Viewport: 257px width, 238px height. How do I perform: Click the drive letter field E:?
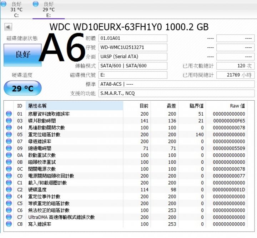point(133,75)
